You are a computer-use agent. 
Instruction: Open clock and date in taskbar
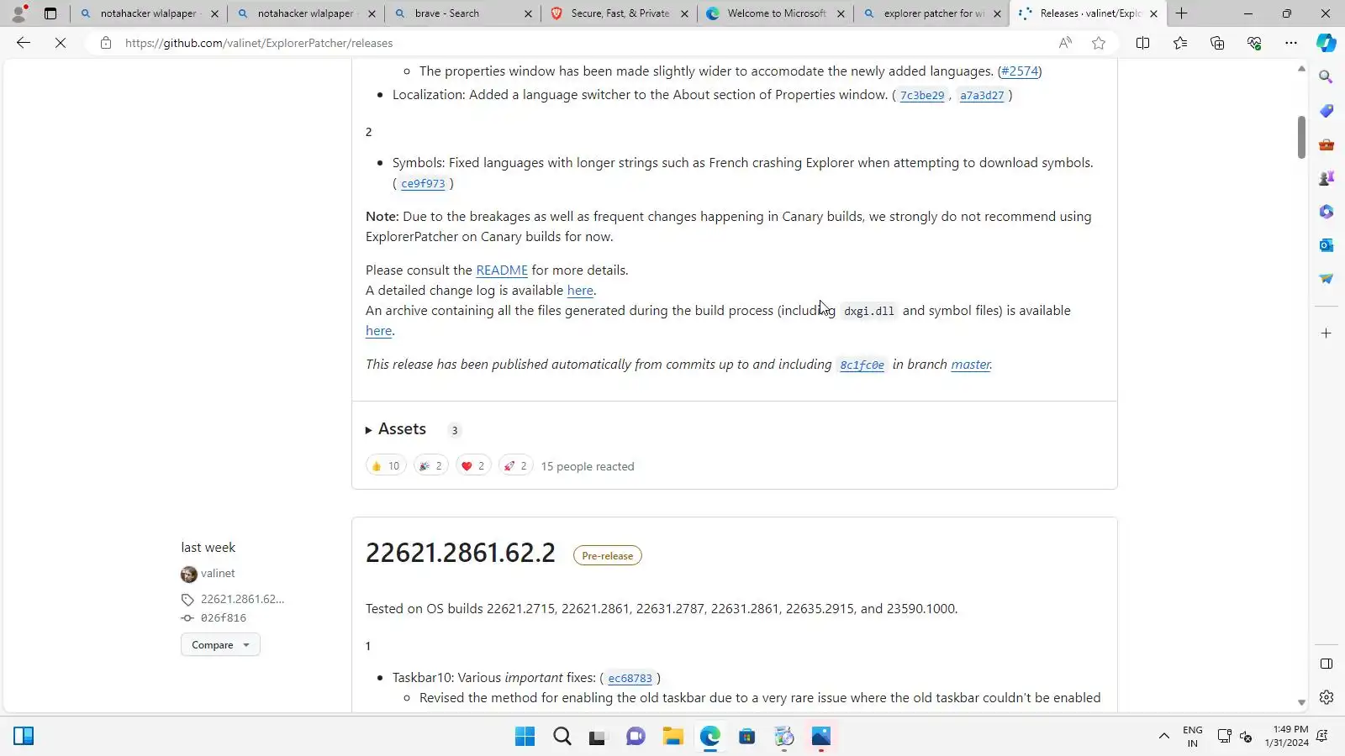pos(1287,737)
